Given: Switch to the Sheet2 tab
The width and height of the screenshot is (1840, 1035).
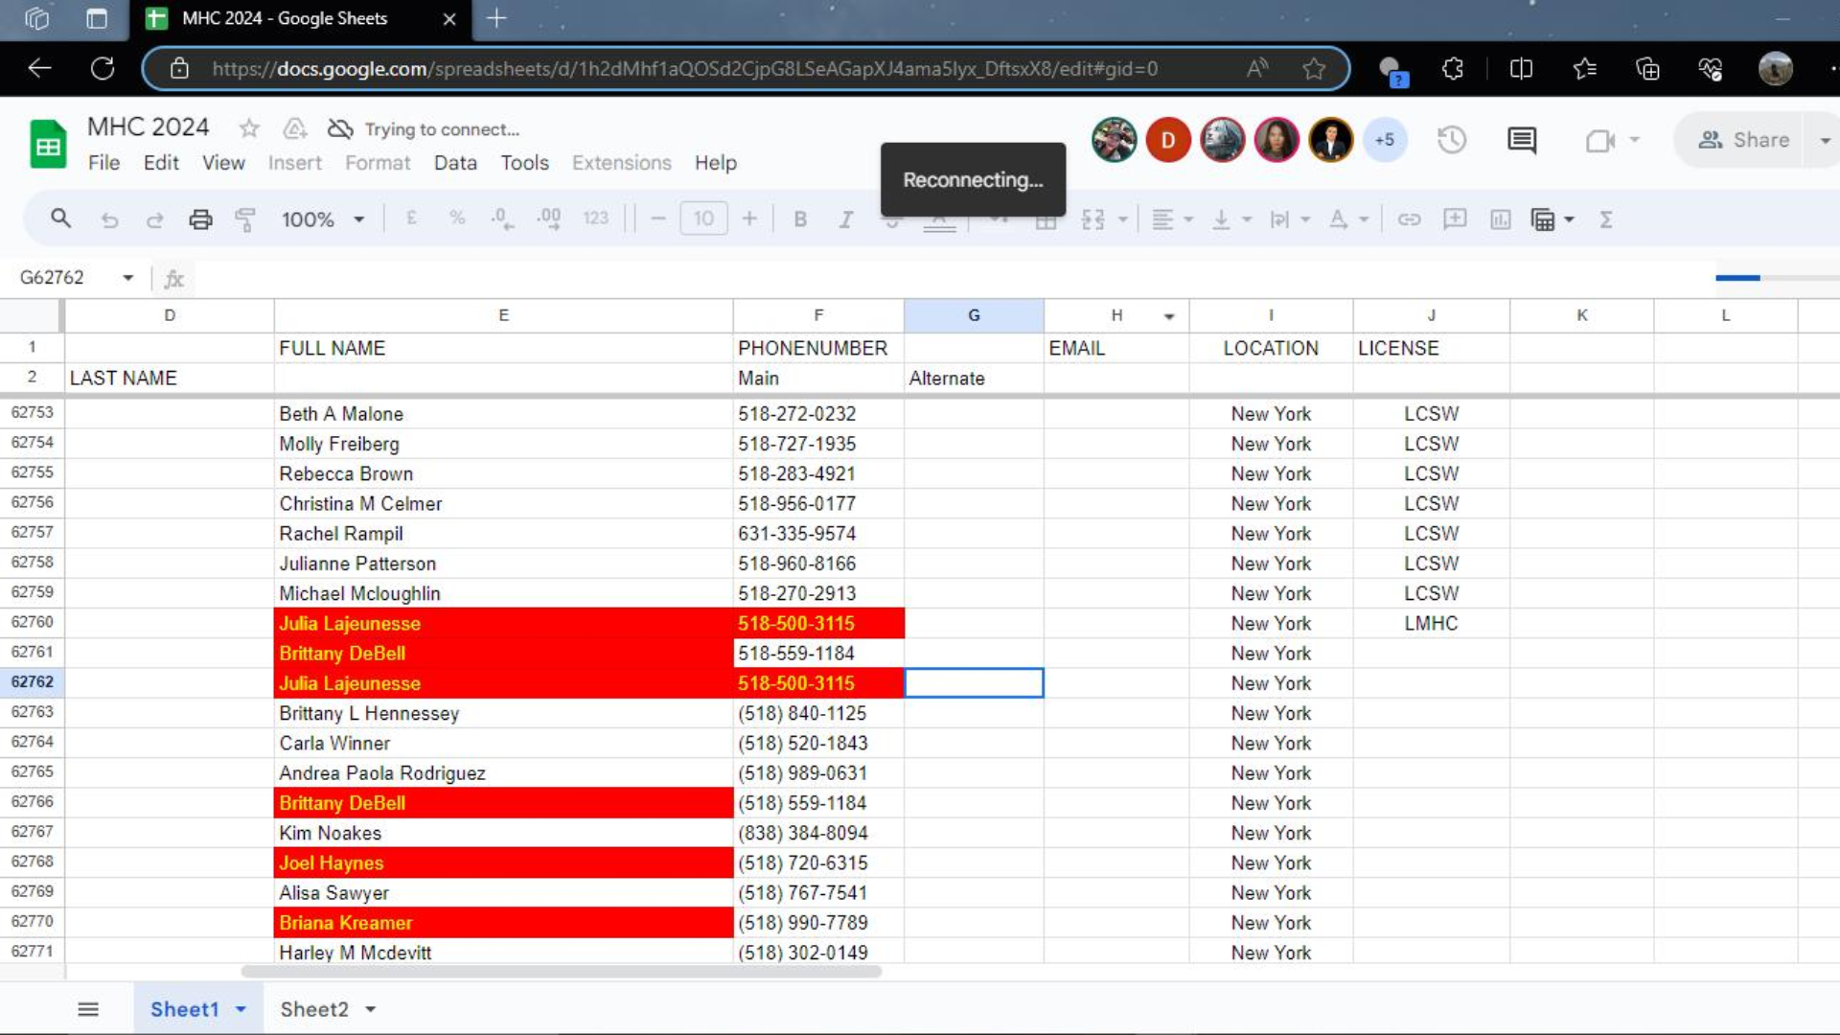Looking at the screenshot, I should (x=314, y=1009).
